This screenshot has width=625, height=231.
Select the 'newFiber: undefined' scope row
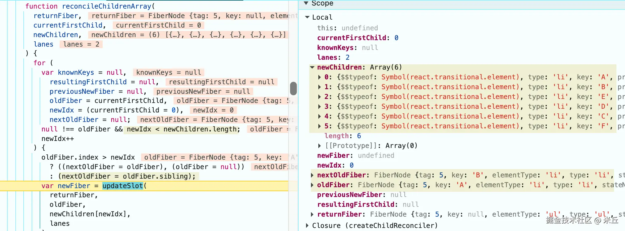356,155
